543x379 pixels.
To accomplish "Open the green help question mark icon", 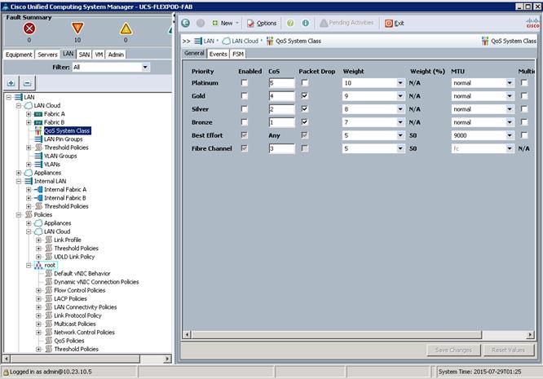I will coord(290,23).
